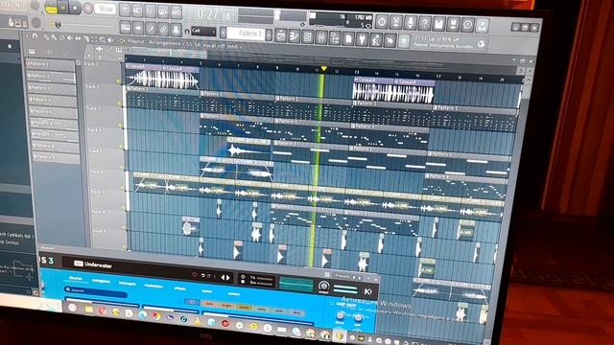
Task: Open Plugin picker plug icon
Action: (x=363, y=39)
